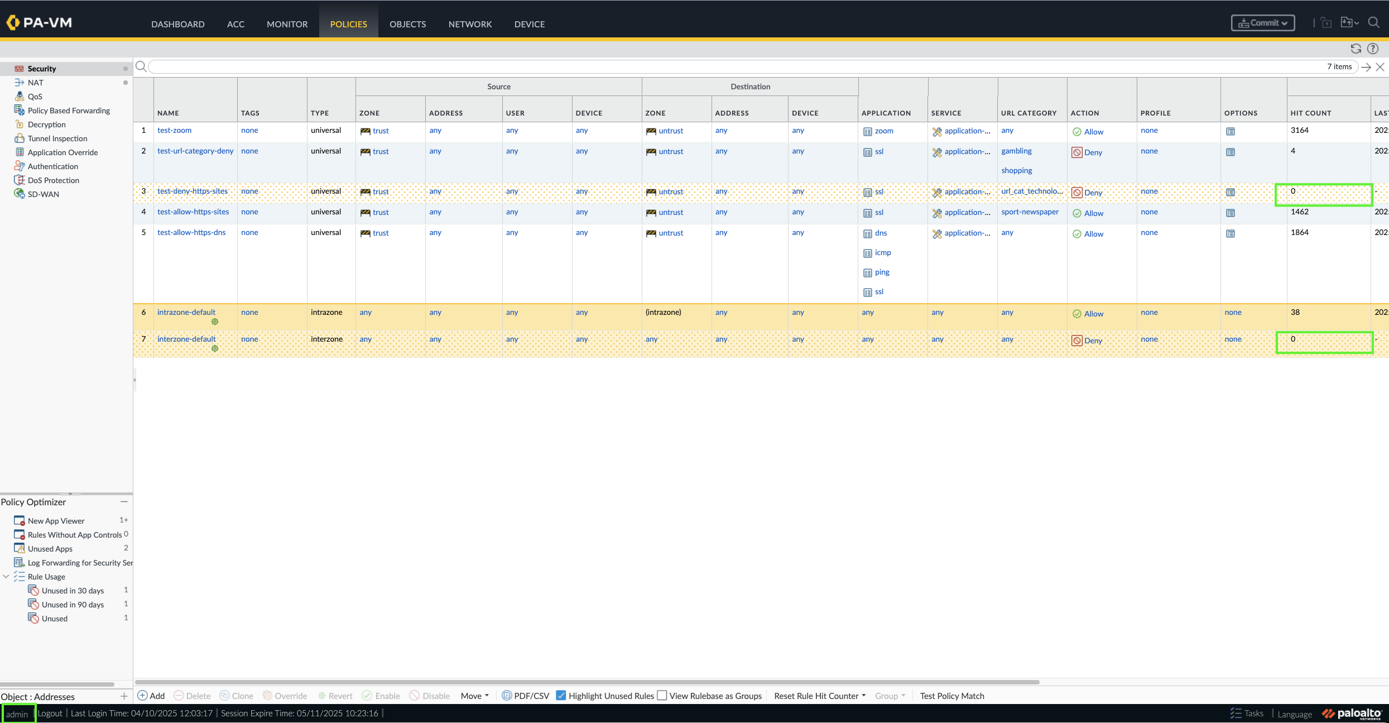Collapse the Policy Optimizer panel with the minus
The image size is (1389, 723).
(124, 502)
